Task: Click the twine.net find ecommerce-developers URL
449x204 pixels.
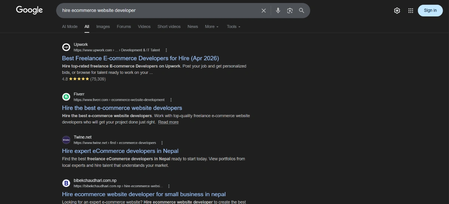Action: pos(115,143)
